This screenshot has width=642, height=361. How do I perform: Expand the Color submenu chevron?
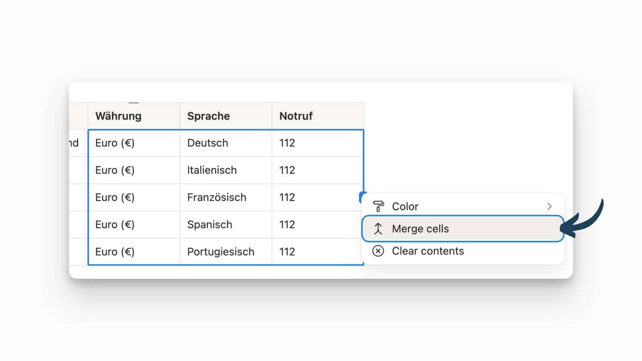(x=549, y=206)
